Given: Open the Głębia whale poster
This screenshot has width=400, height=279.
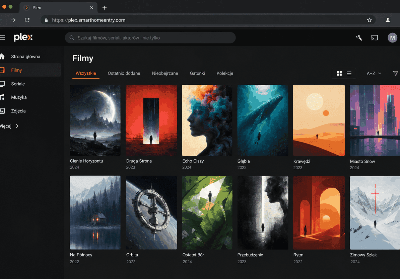Looking at the screenshot, I should point(263,120).
